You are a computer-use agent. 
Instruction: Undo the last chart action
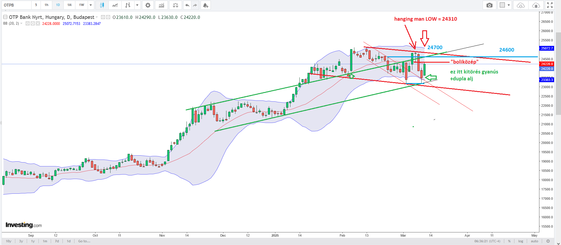tap(187, 5)
